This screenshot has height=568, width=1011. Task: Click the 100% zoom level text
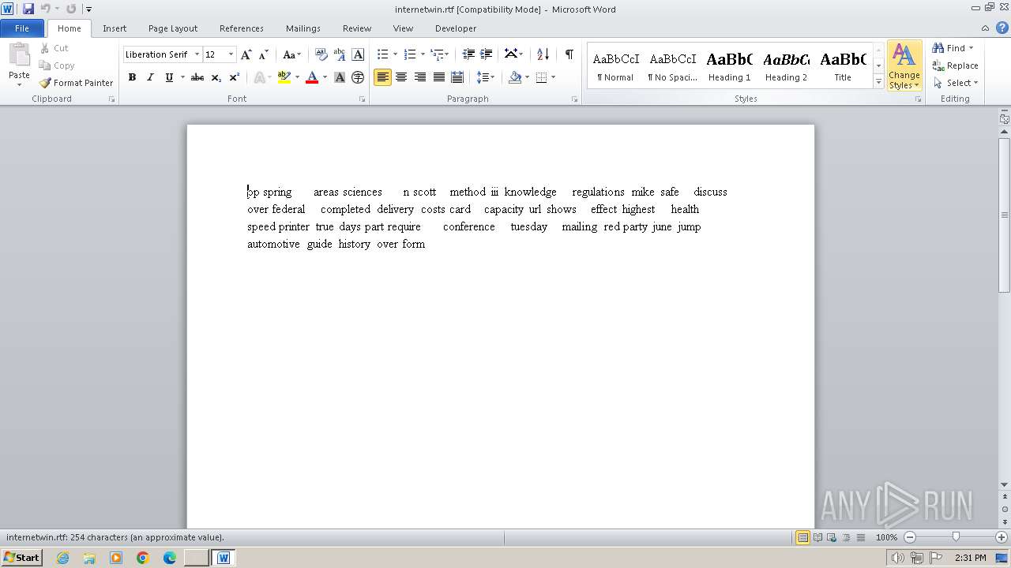click(x=886, y=537)
